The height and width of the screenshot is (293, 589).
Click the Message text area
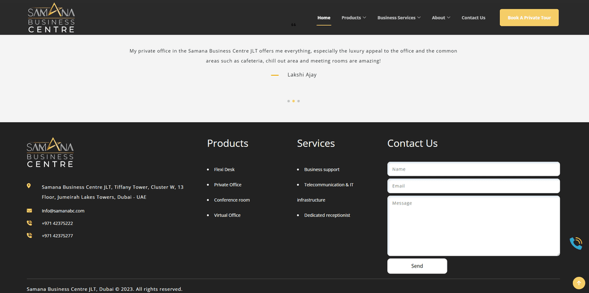(473, 226)
